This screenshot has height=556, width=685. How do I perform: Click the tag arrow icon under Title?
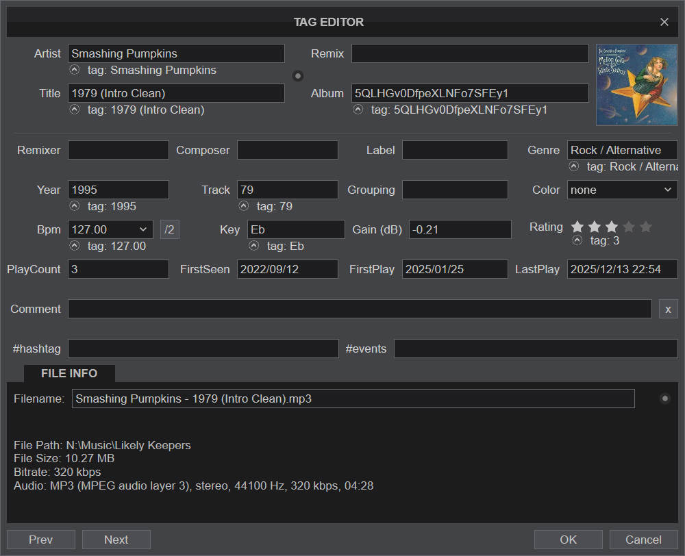coord(75,110)
